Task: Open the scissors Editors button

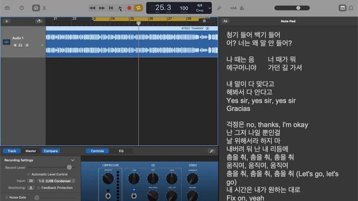Action: click(44, 8)
